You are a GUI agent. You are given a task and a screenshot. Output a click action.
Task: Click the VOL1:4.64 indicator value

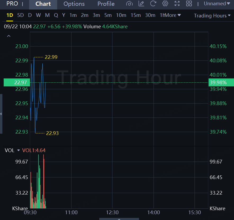[34, 150]
